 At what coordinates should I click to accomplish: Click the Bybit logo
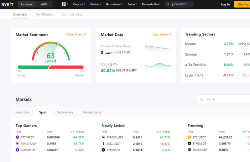(x=7, y=4)
